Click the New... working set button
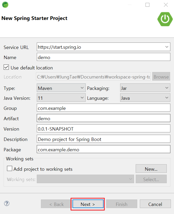The image size is (174, 214). point(151,169)
